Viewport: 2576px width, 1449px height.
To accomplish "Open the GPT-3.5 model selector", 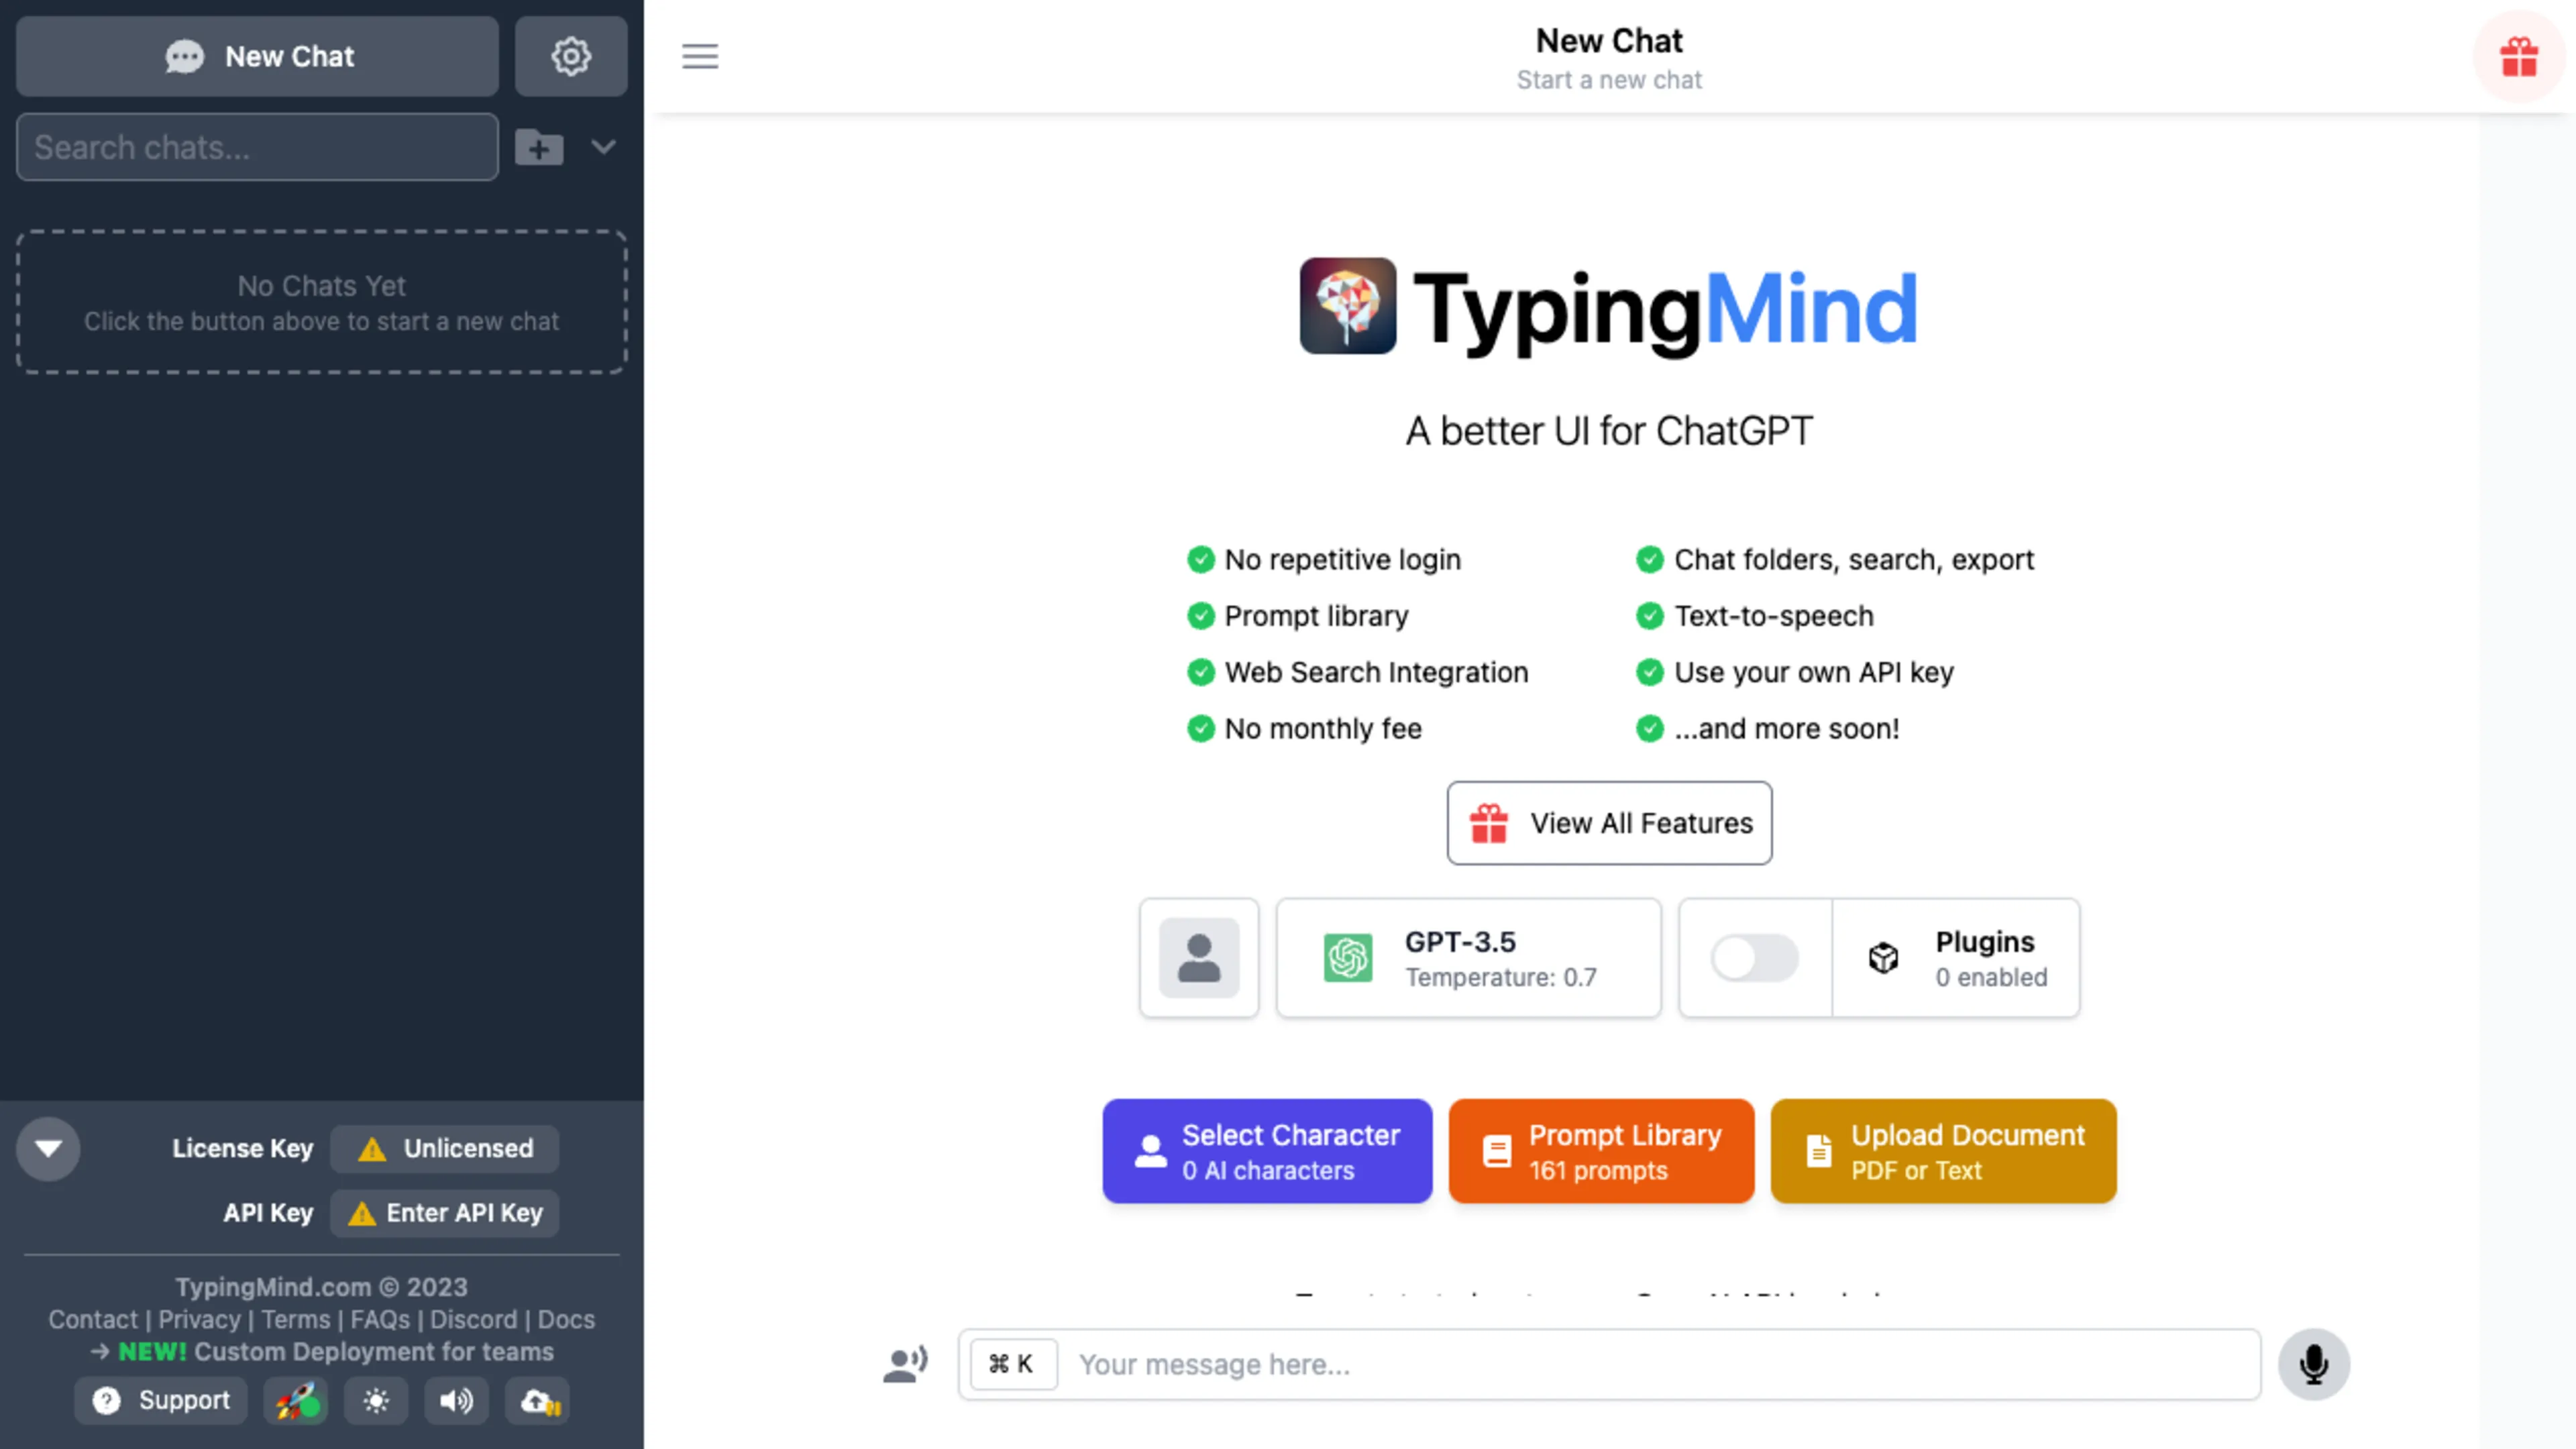I will pos(1468,958).
